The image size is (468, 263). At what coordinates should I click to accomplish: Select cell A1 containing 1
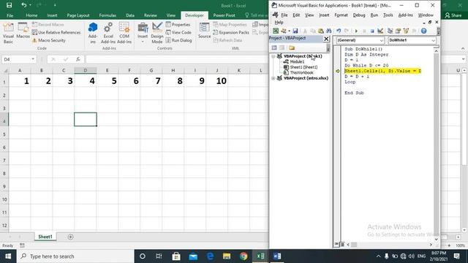coord(20,81)
